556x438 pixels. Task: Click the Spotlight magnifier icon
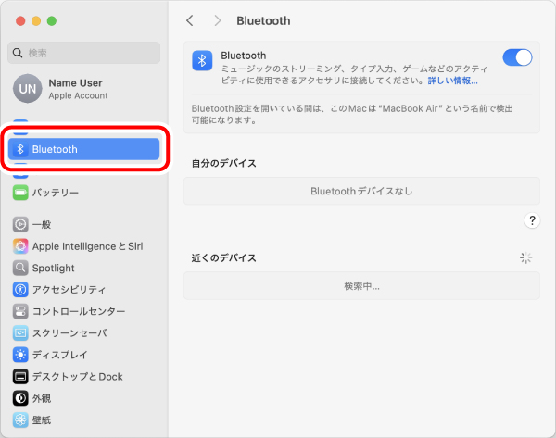(20, 268)
